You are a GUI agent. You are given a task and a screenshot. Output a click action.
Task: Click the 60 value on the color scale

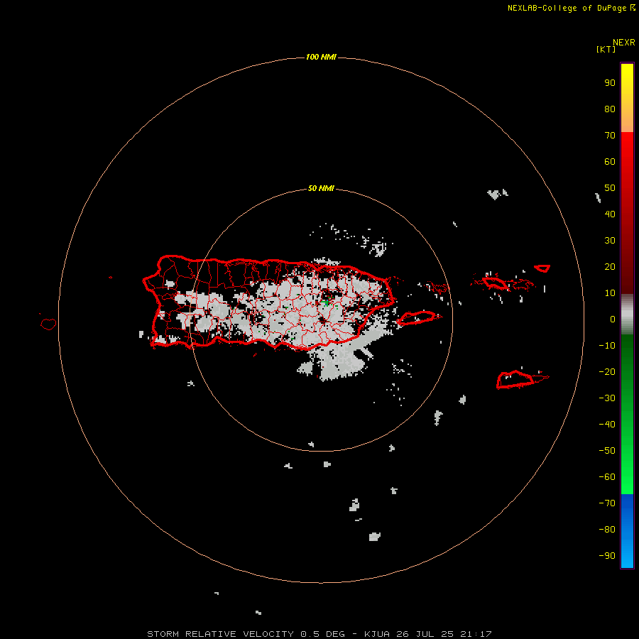(x=610, y=162)
